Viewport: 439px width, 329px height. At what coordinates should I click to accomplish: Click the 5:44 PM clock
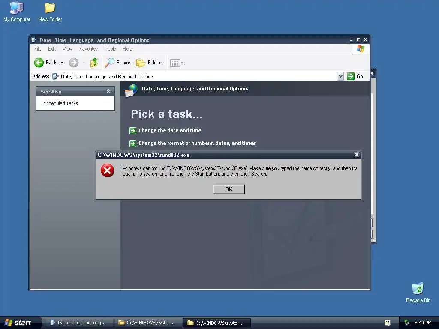click(x=423, y=323)
